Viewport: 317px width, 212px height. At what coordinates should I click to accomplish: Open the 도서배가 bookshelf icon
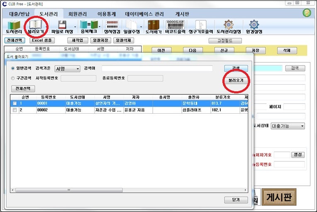(x=154, y=27)
